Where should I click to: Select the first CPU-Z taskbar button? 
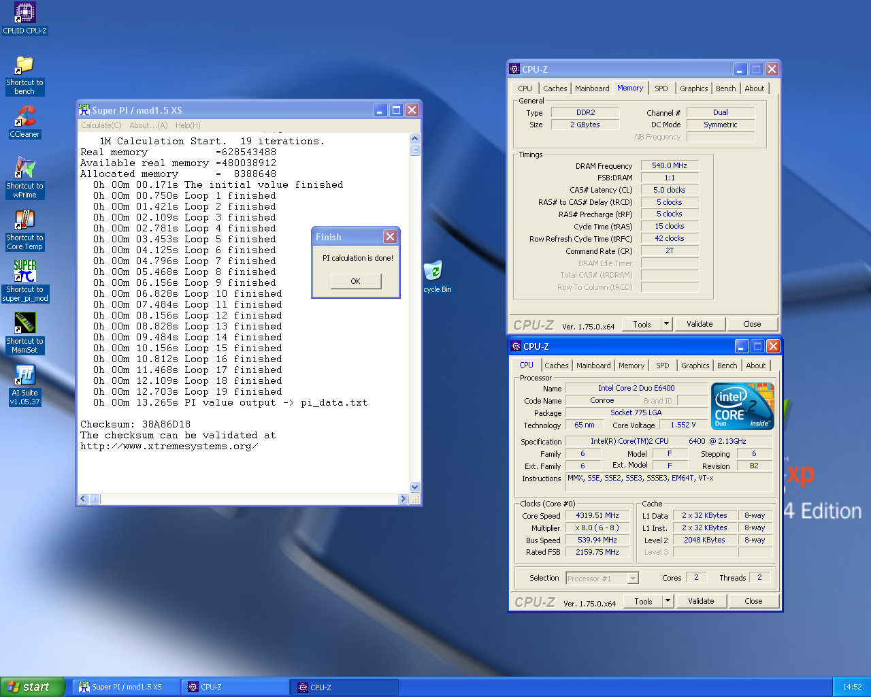(x=235, y=687)
